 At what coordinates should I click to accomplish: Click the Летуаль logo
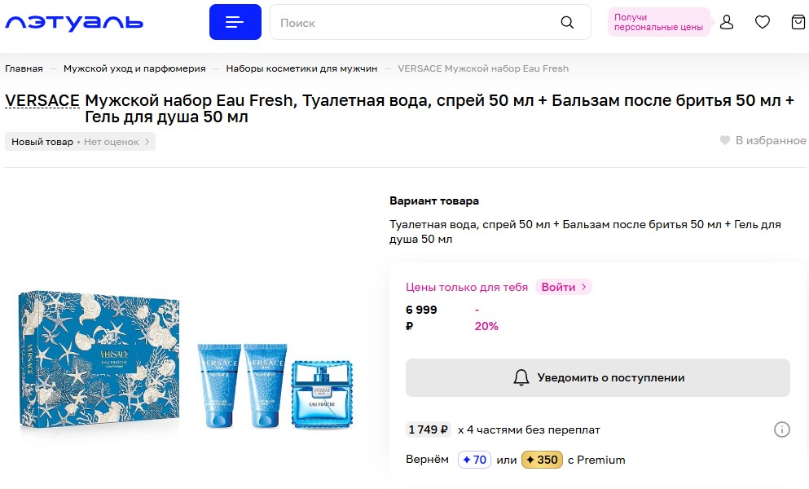[74, 23]
